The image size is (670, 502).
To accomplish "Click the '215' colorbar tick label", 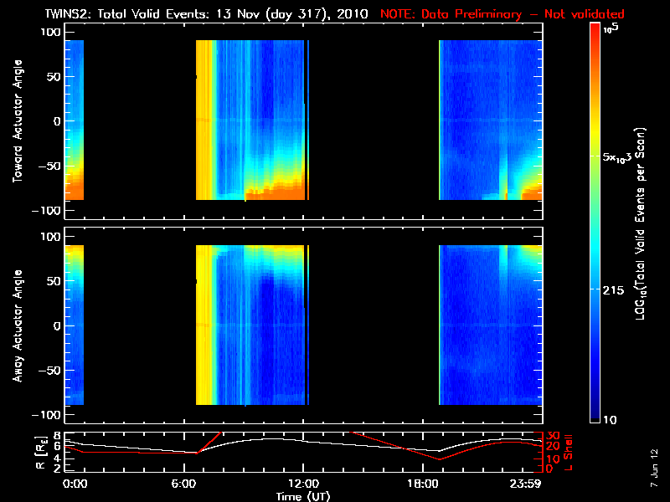I will (613, 290).
